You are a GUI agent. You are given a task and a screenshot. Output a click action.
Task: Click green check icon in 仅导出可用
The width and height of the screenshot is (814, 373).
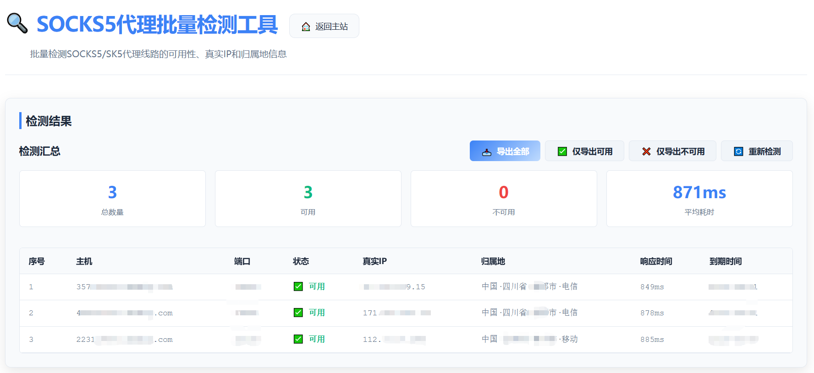click(x=562, y=151)
